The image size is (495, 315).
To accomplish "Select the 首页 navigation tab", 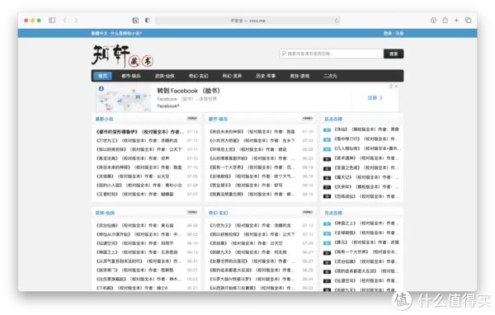I will [x=103, y=76].
